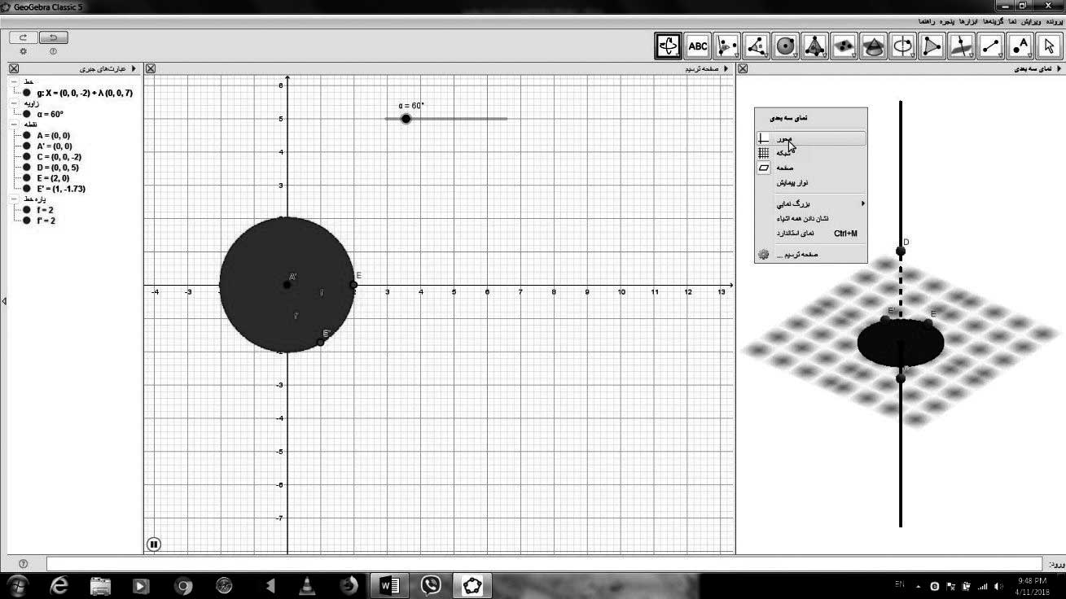Screen dimensions: 1066x599
Task: Choose نوار پیمایش navigation bar entry
Action: click(x=810, y=182)
